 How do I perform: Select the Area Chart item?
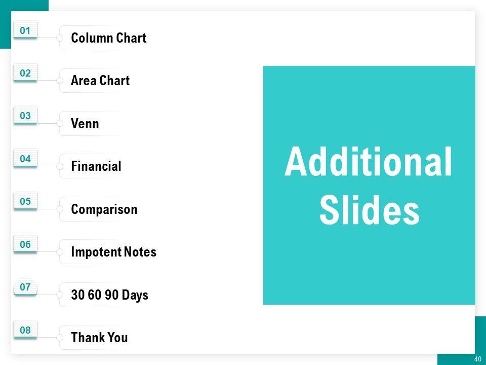(100, 81)
